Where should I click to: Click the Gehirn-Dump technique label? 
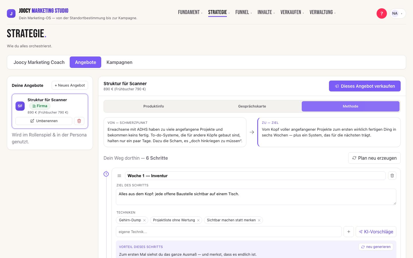click(x=130, y=220)
